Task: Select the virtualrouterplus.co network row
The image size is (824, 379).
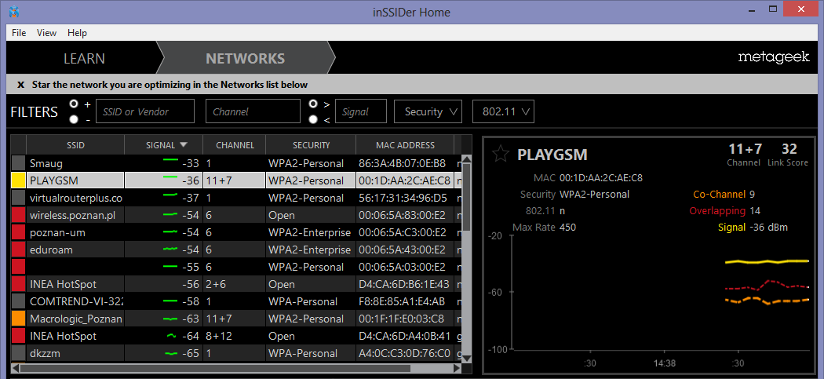Action: tap(236, 198)
